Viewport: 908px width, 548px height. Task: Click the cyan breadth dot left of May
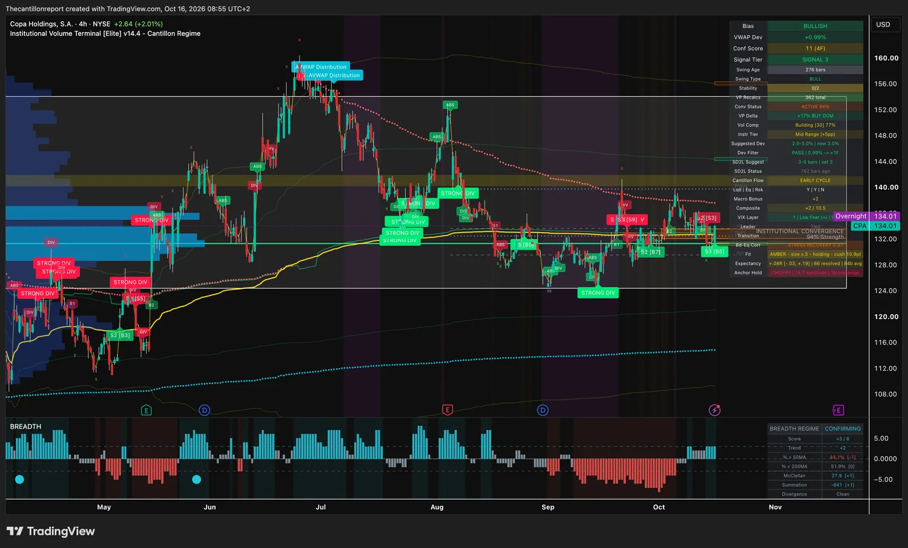point(19,480)
